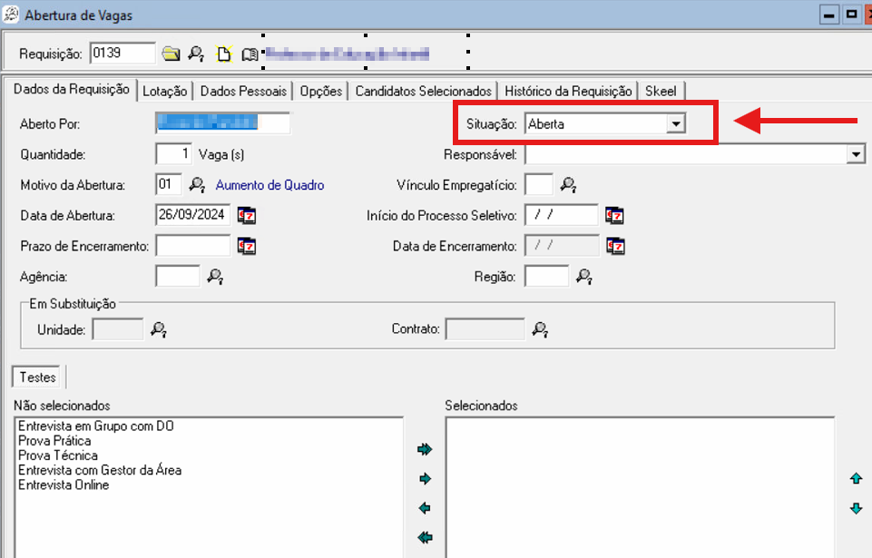Move selected item up in Selecionados
This screenshot has width=872, height=558.
[x=855, y=478]
